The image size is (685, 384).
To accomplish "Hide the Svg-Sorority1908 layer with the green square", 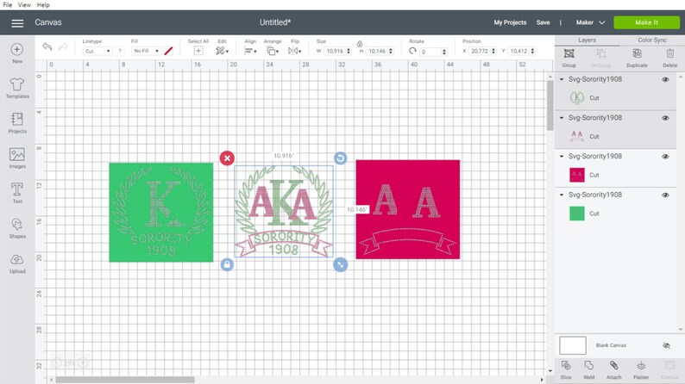I will (665, 195).
